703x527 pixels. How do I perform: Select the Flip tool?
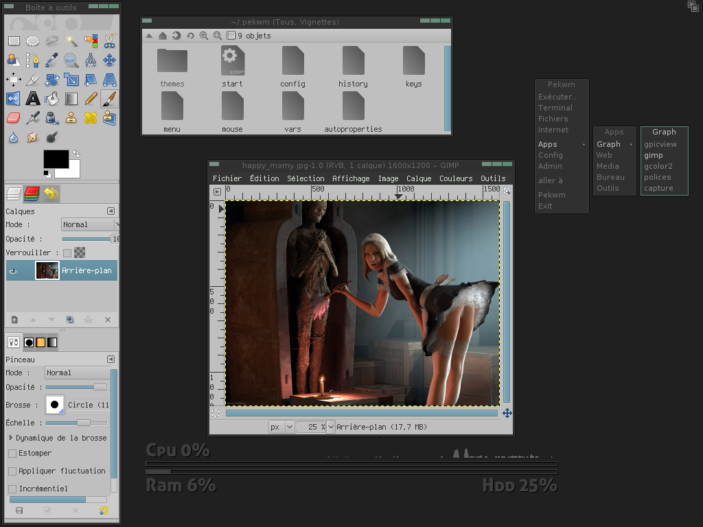pos(14,99)
